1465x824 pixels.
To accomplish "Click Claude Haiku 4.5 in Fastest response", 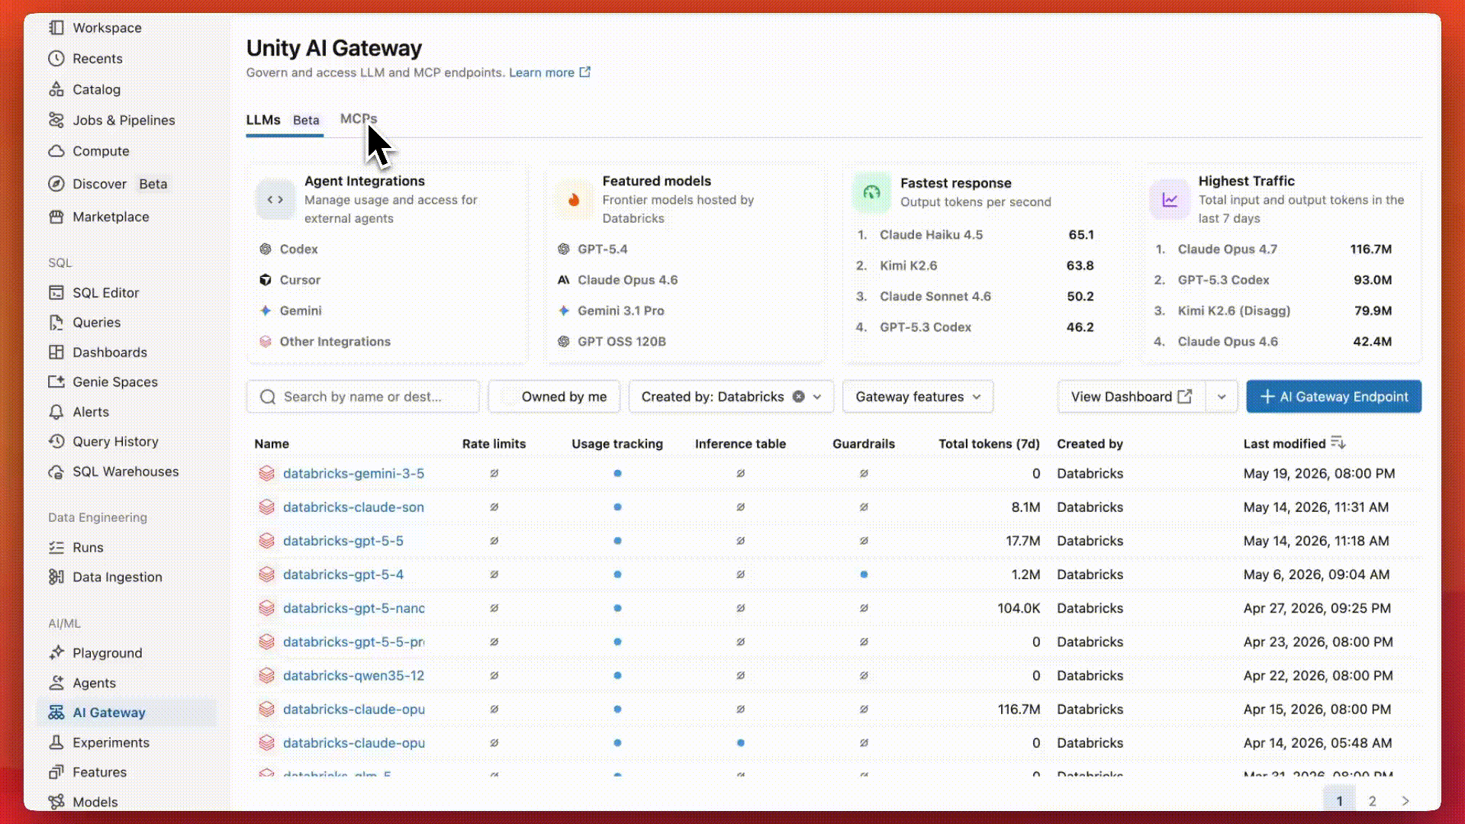I will (931, 234).
